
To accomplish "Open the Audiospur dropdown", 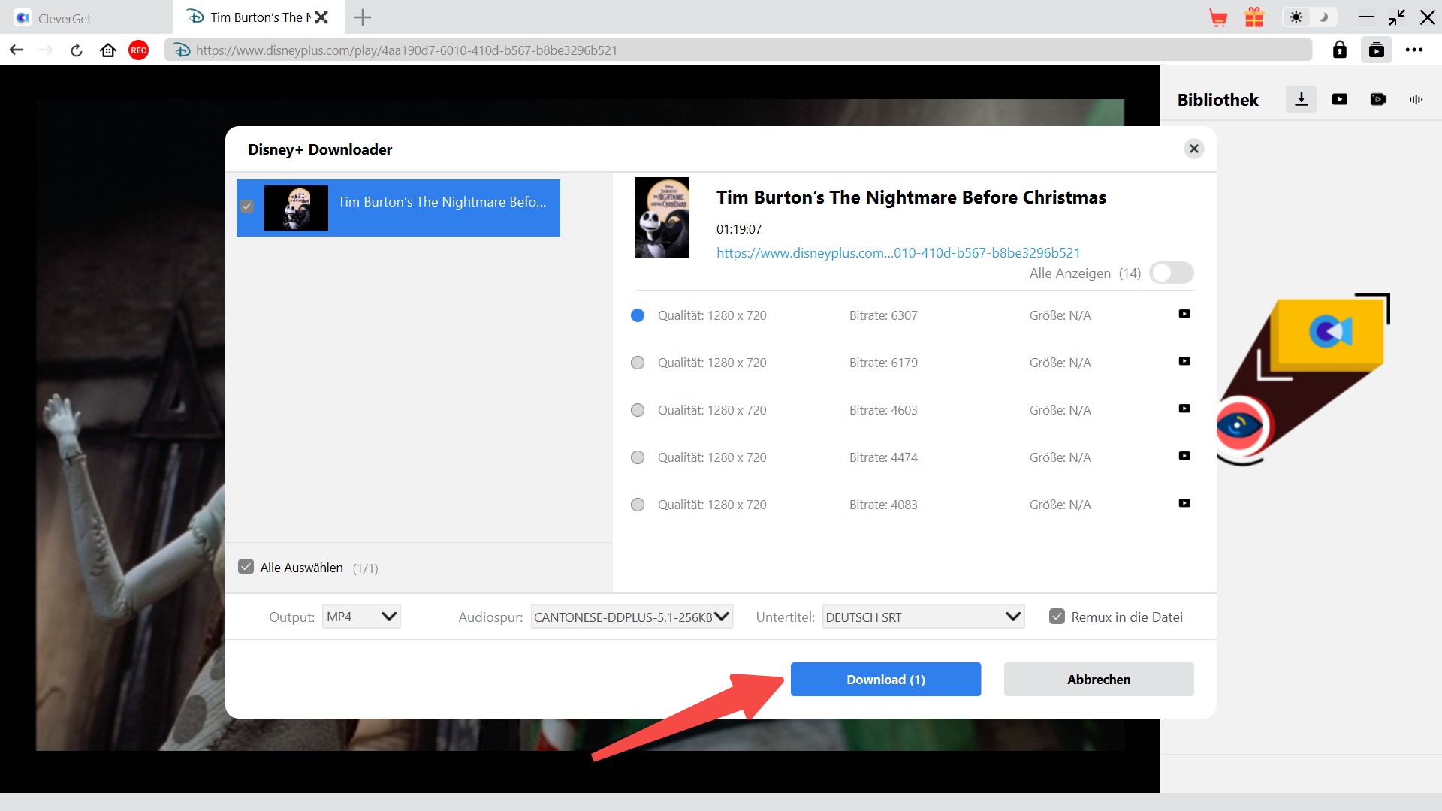I will pos(632,617).
